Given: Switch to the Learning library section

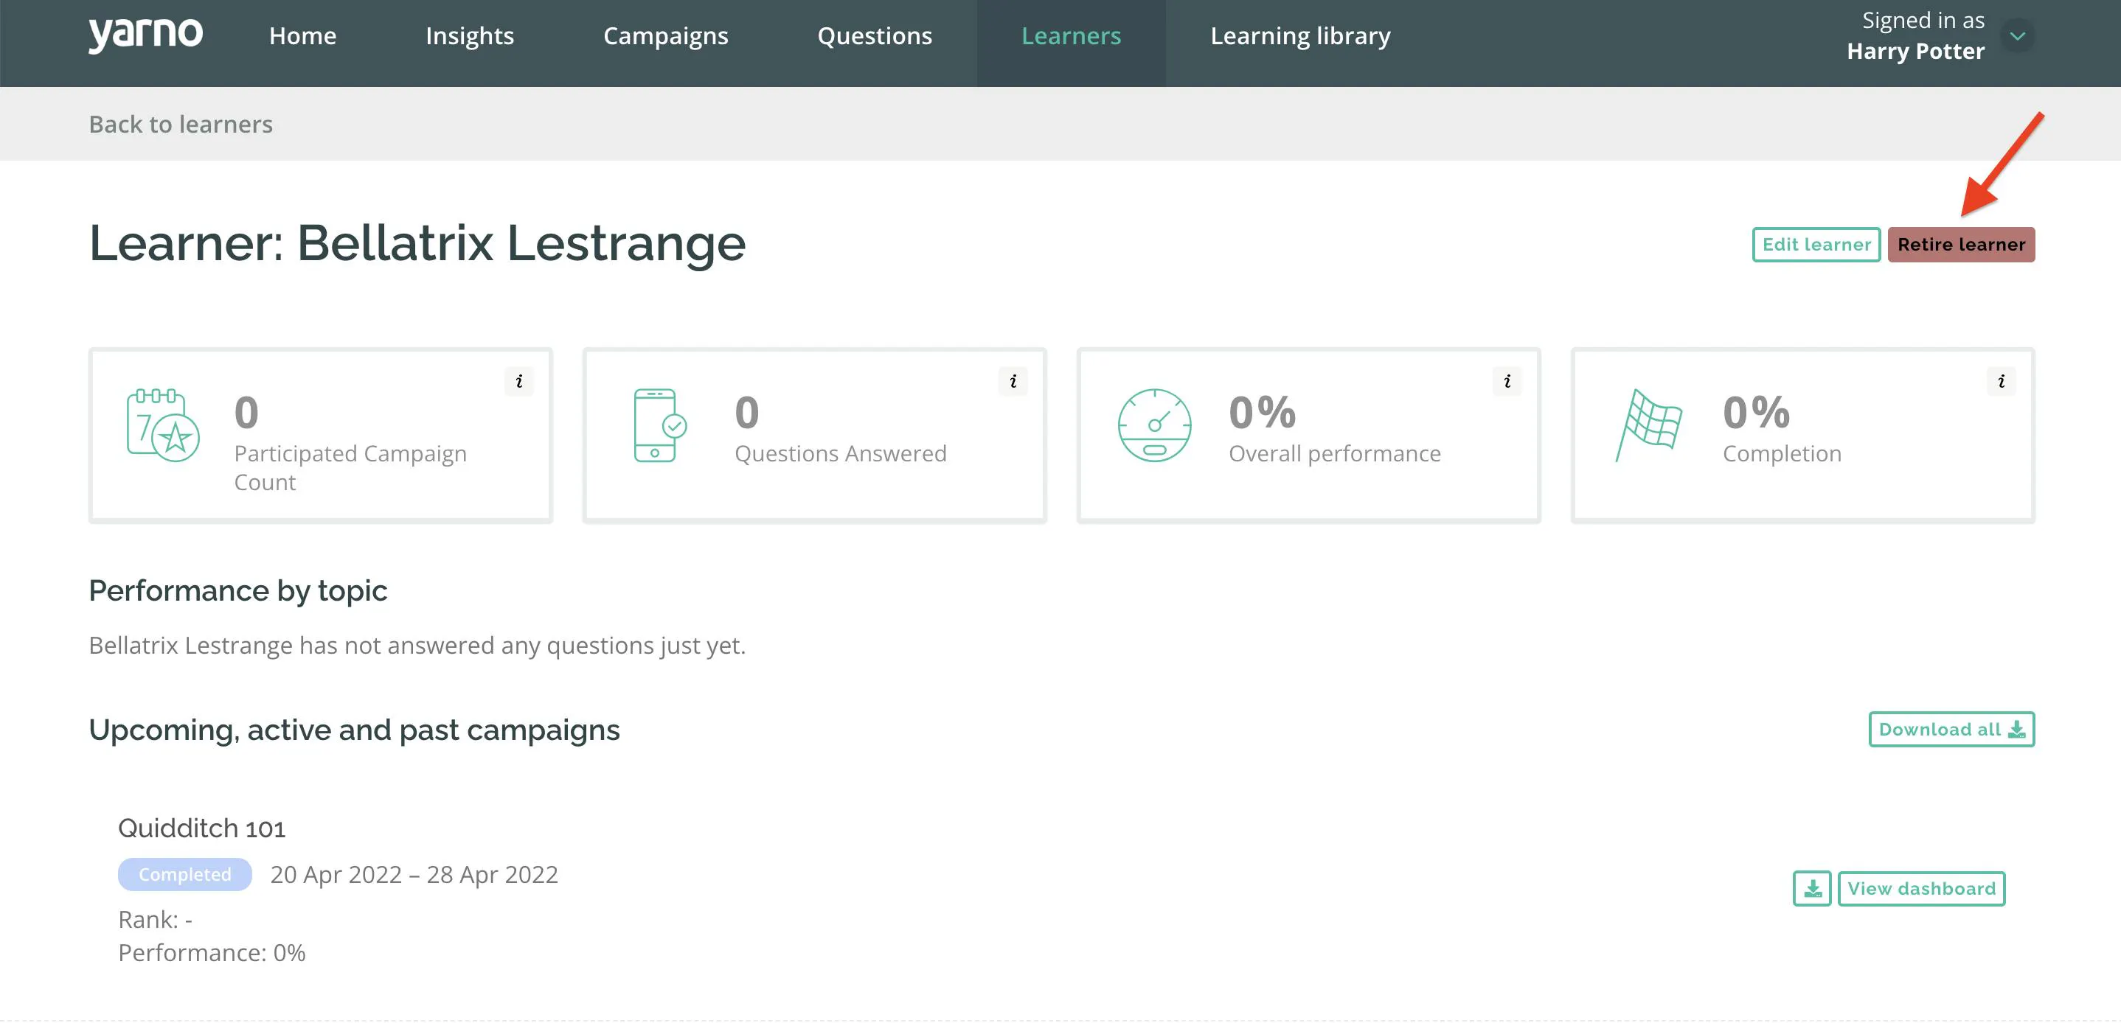Looking at the screenshot, I should click(1300, 35).
